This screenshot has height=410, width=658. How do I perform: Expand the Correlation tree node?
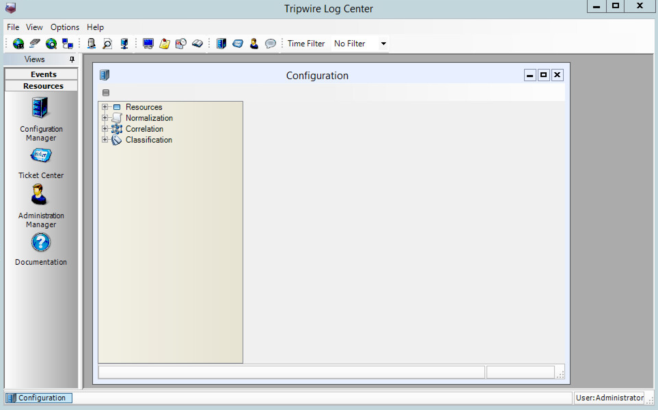tap(105, 129)
